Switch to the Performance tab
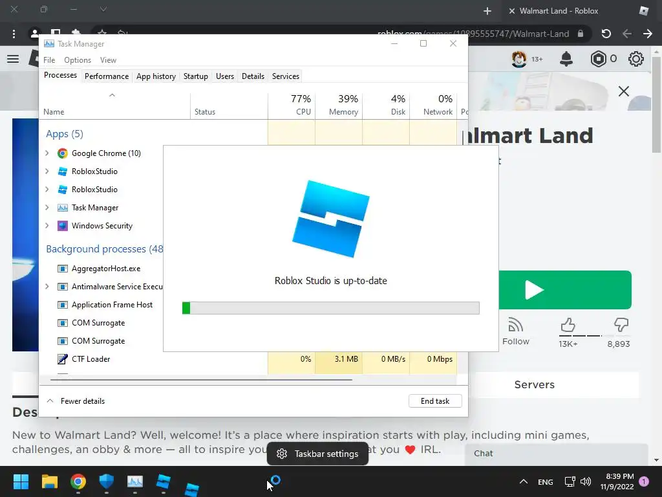The image size is (662, 497). coord(107,76)
